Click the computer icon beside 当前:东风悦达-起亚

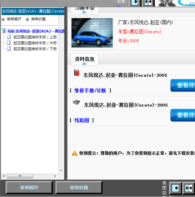[4, 30]
